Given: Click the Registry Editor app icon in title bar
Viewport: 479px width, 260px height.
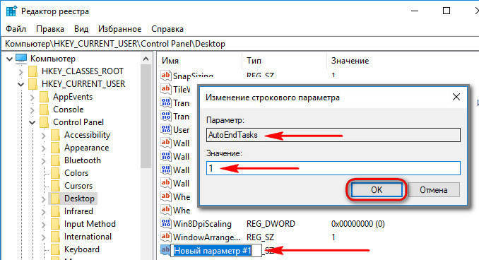Looking at the screenshot, I should coord(11,11).
